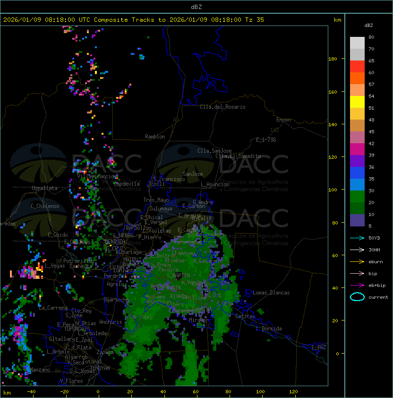Screen dimensions: 393x398
Task: Click the 'C_Chilenos' map label
Action: point(45,206)
